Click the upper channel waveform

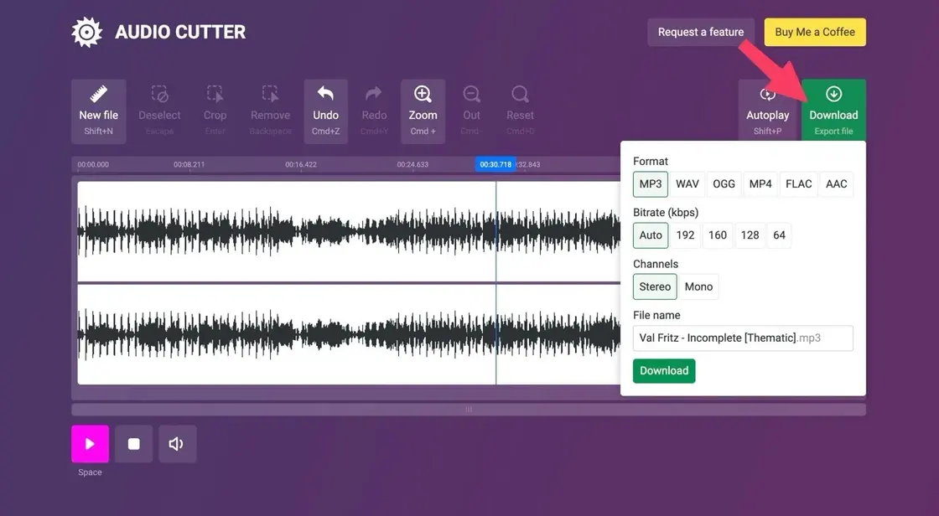tap(349, 231)
